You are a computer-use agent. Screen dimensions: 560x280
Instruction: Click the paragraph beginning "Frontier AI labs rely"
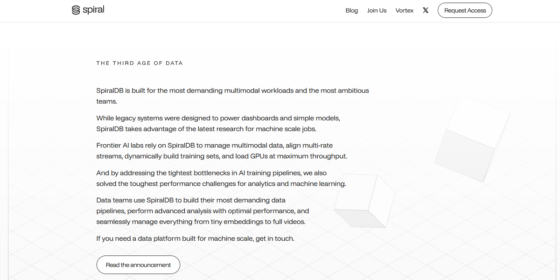222,151
